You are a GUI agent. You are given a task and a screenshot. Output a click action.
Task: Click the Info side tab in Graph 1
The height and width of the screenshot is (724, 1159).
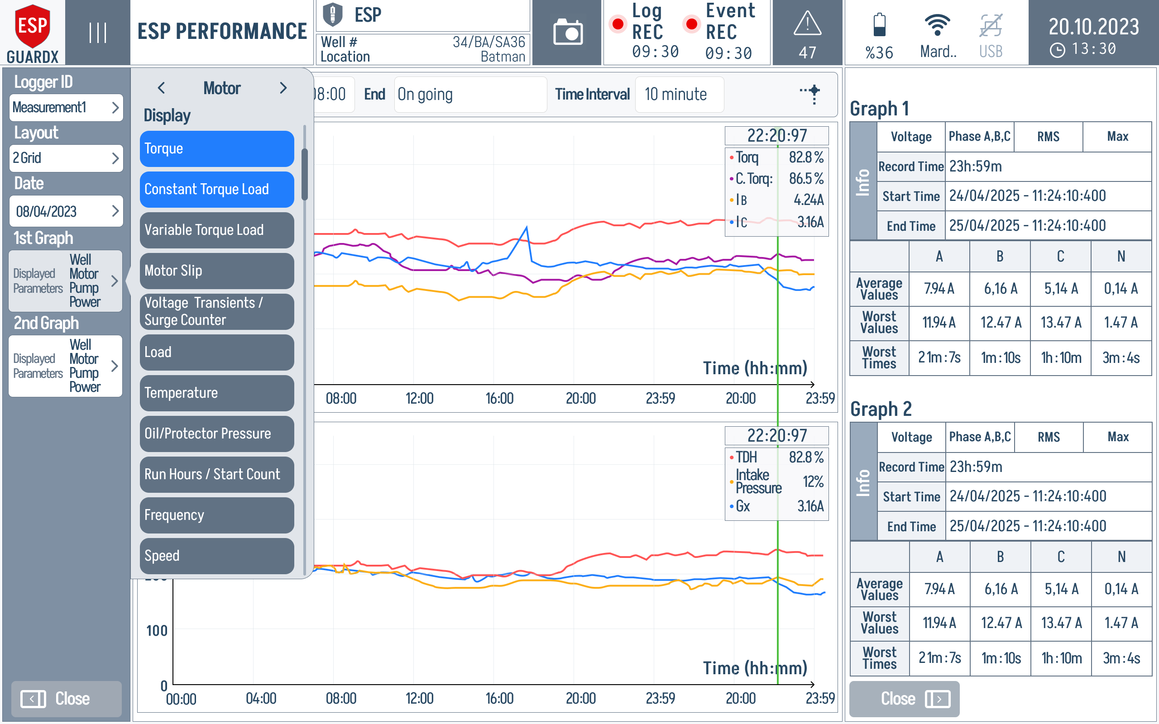click(863, 181)
